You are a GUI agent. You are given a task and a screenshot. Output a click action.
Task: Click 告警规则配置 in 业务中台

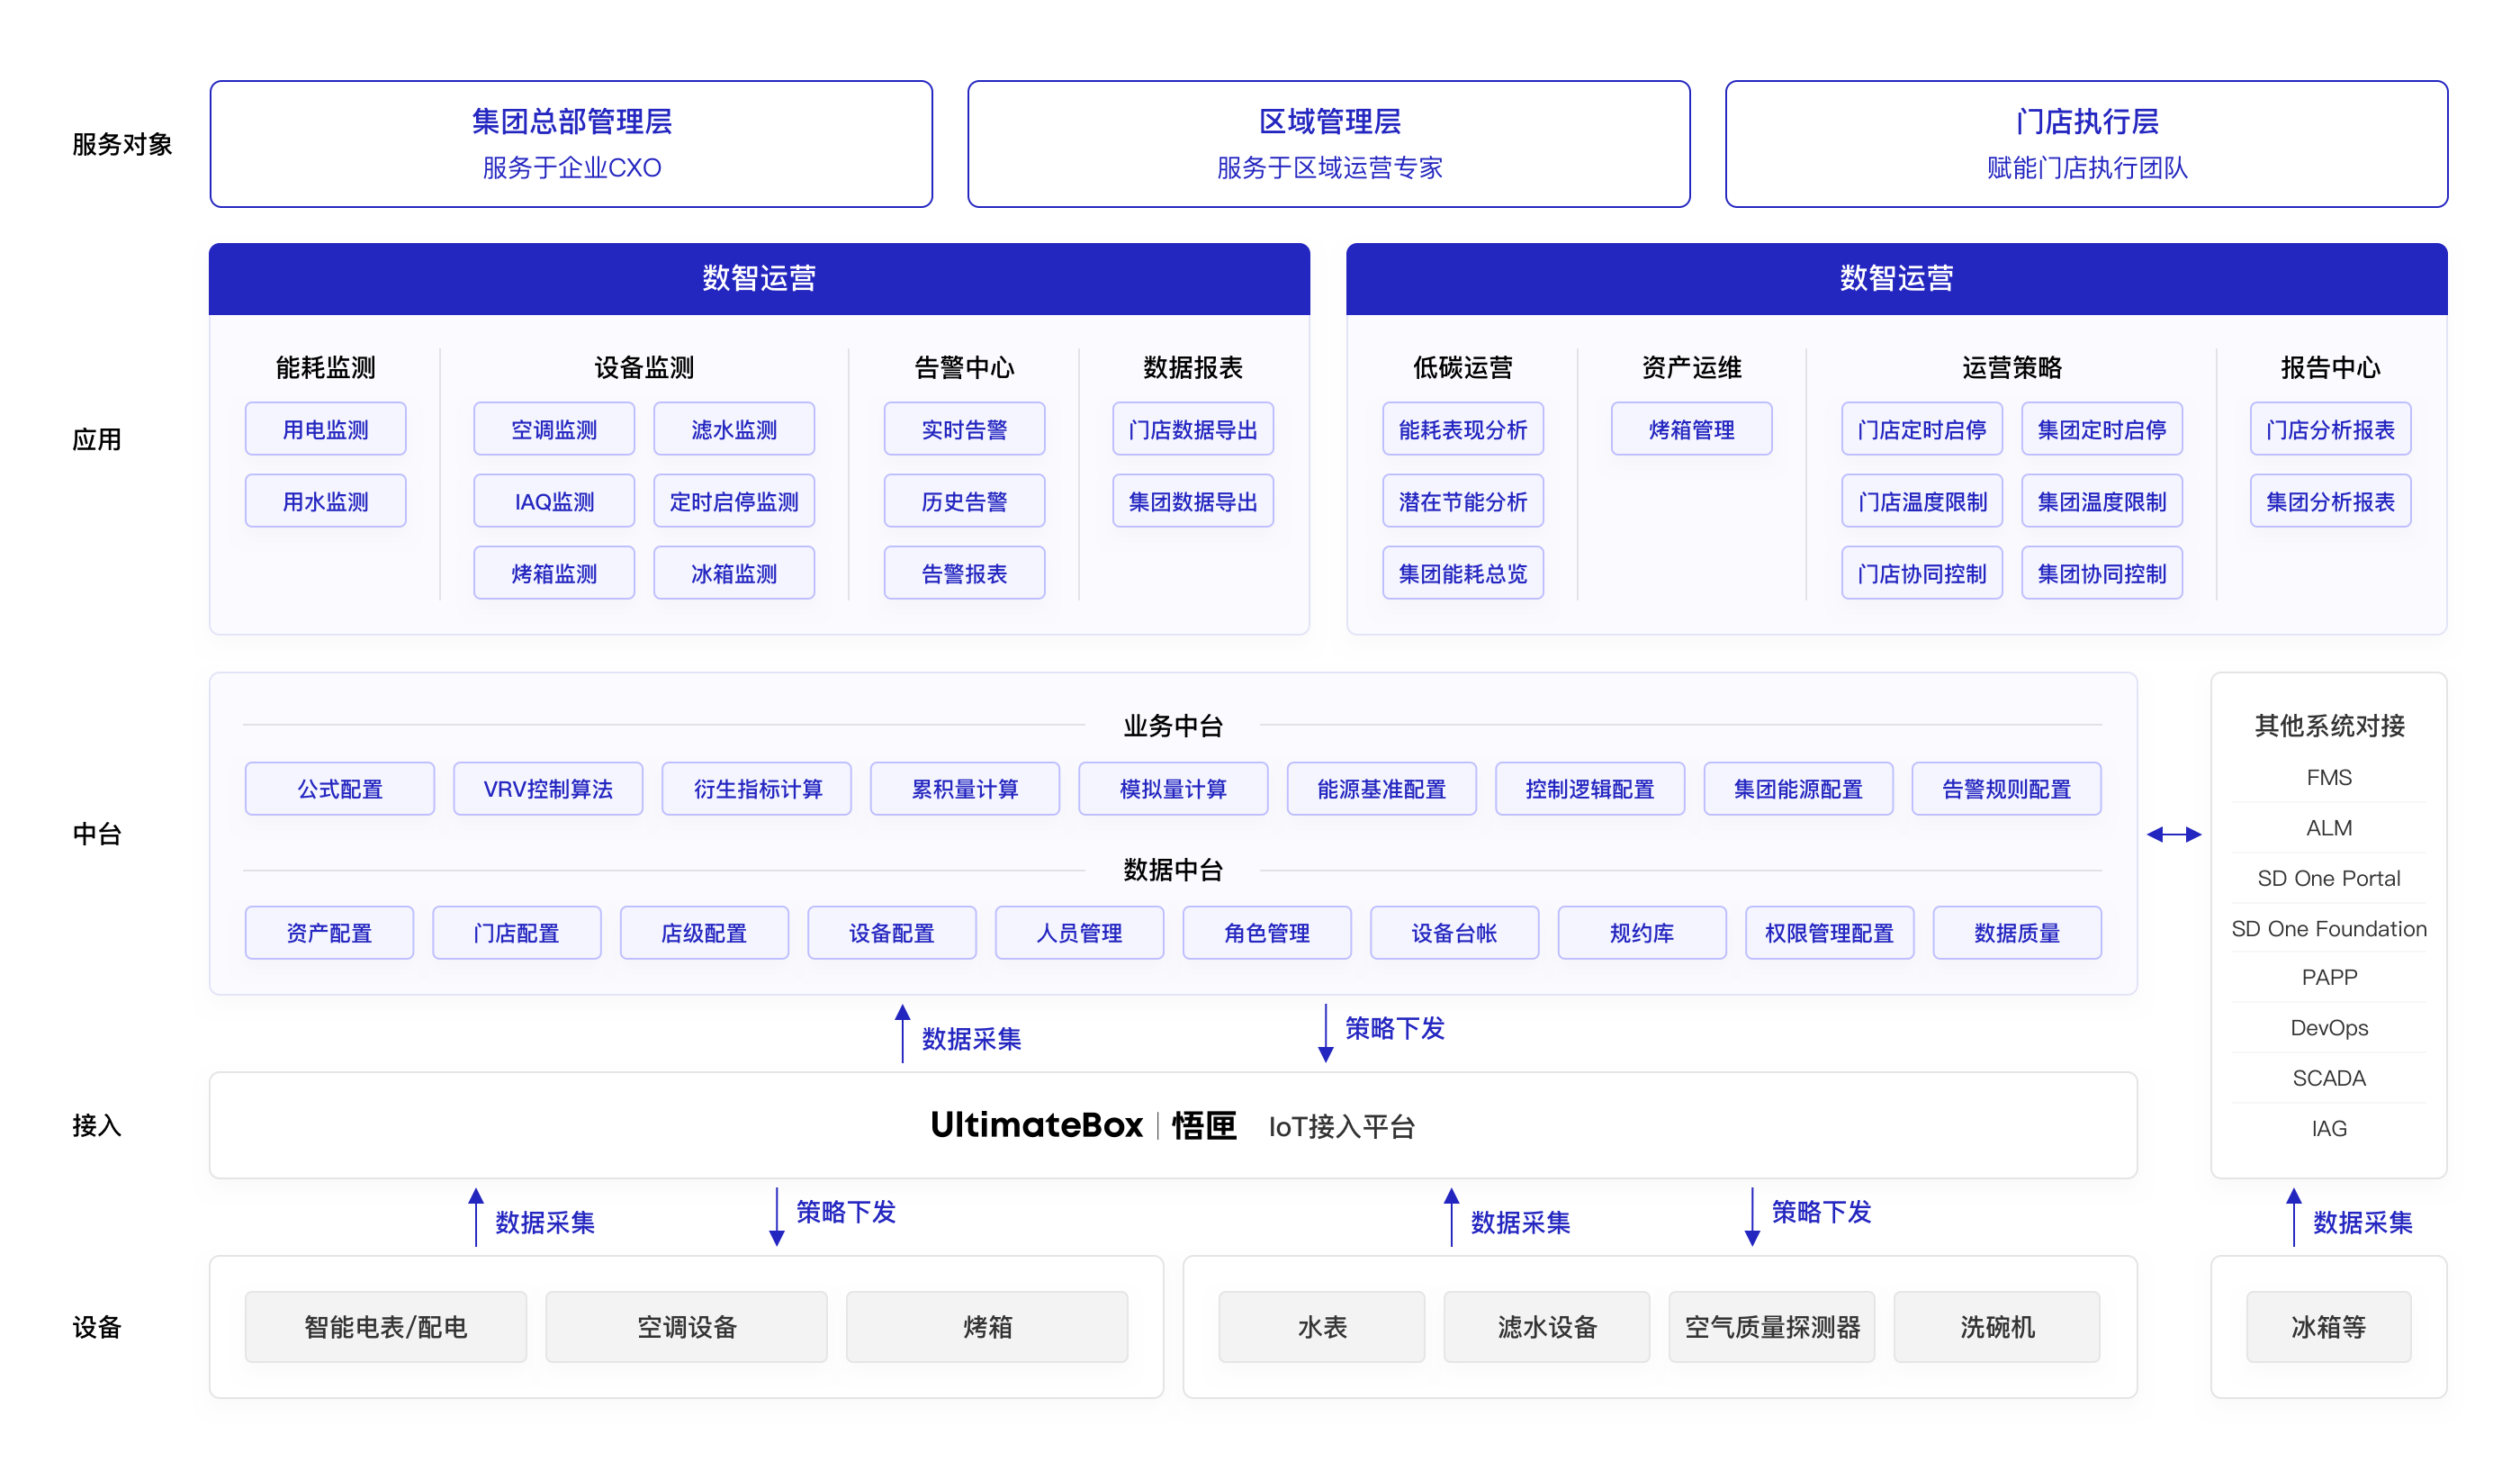coord(2006,789)
